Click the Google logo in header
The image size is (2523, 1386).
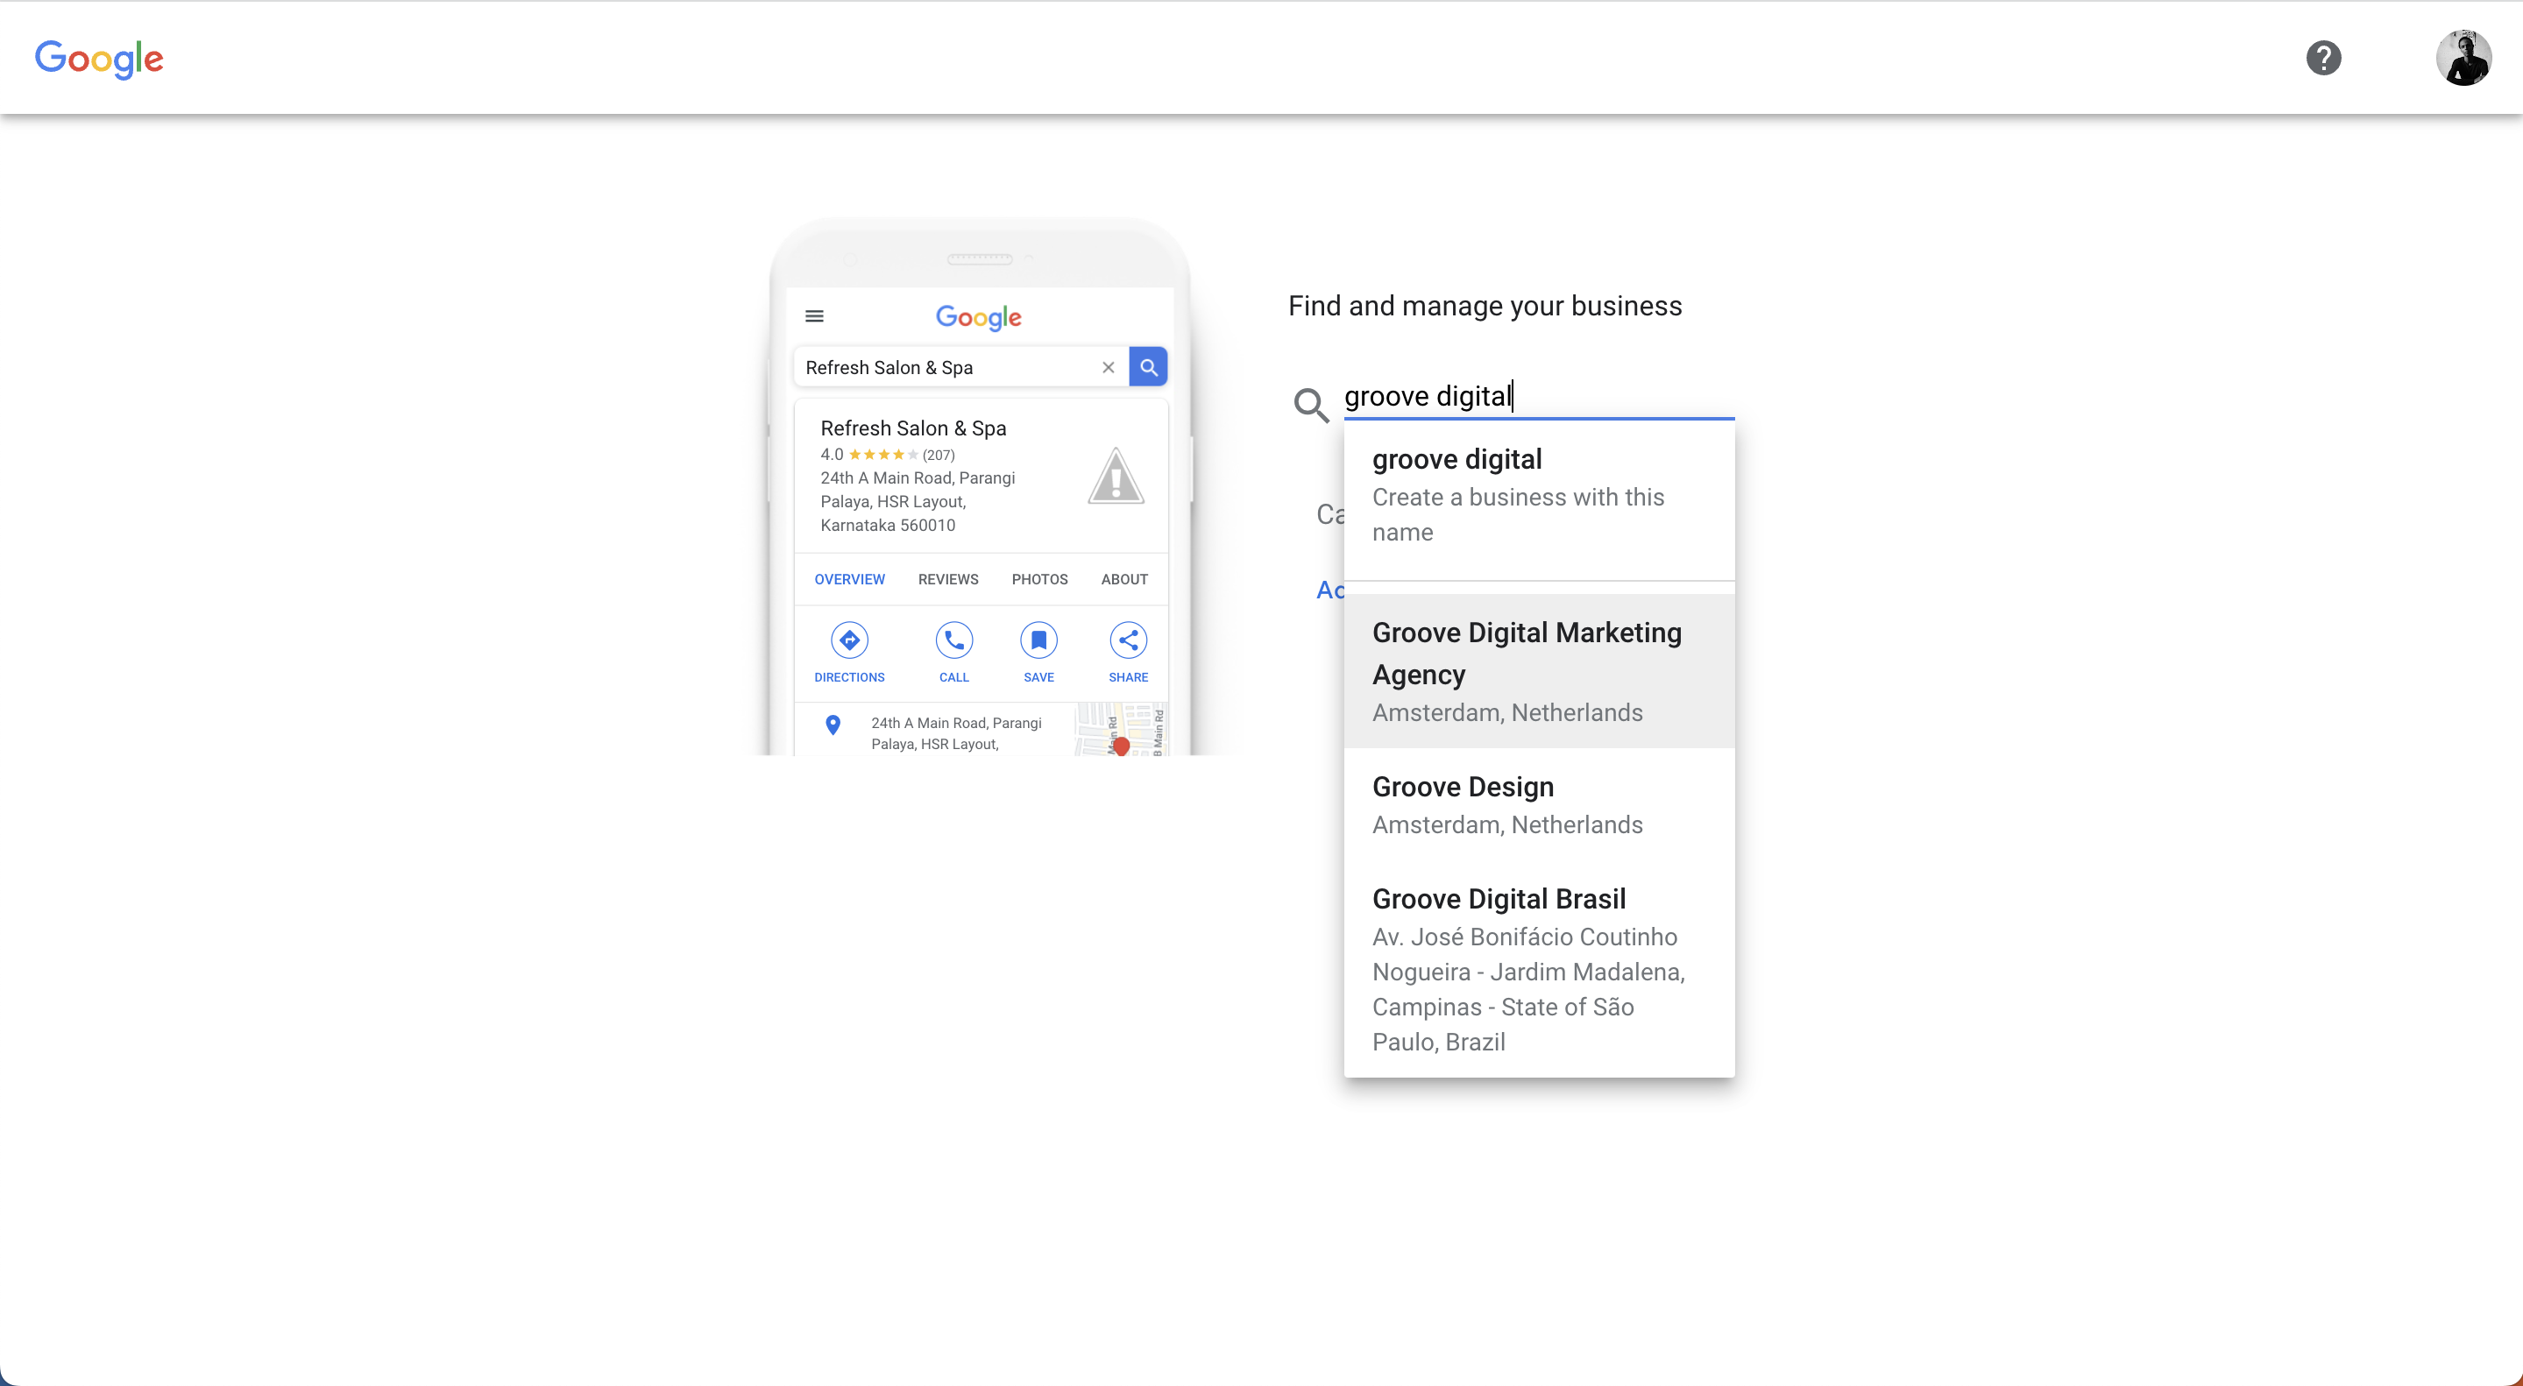[99, 59]
